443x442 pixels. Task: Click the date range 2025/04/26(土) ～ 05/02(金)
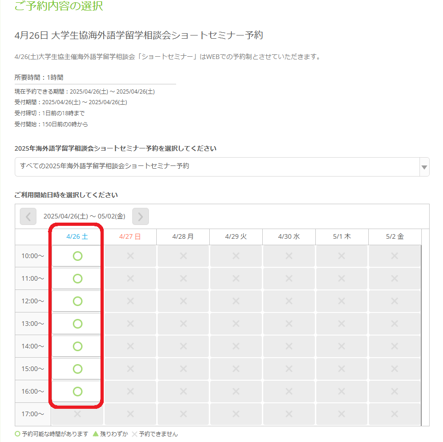84,216
